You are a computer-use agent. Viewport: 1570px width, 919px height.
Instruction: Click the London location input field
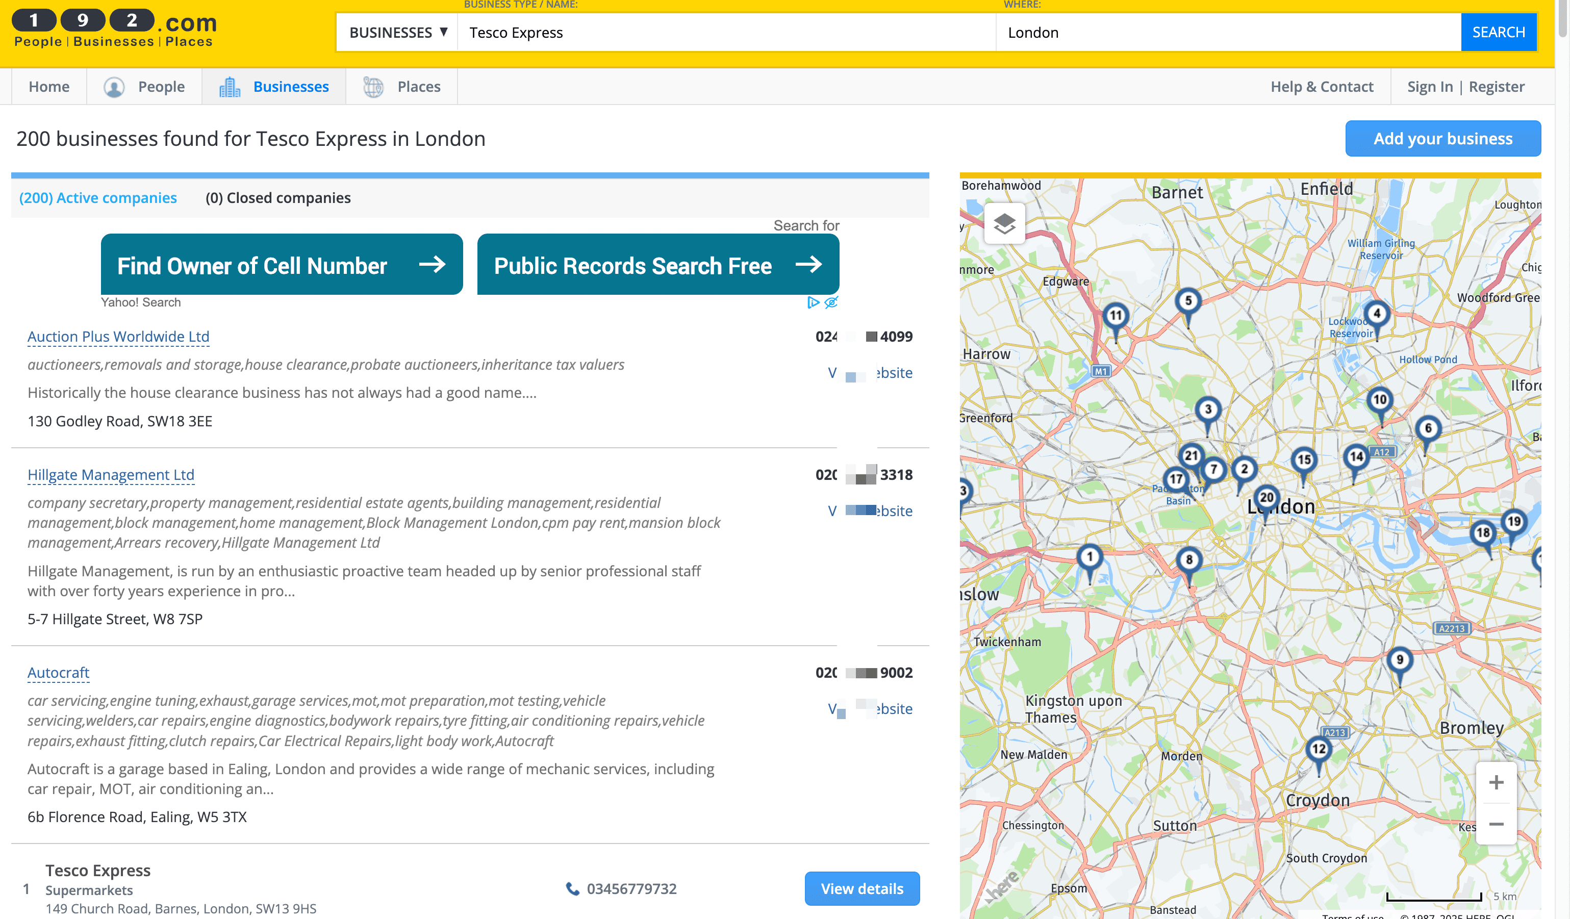[1227, 33]
